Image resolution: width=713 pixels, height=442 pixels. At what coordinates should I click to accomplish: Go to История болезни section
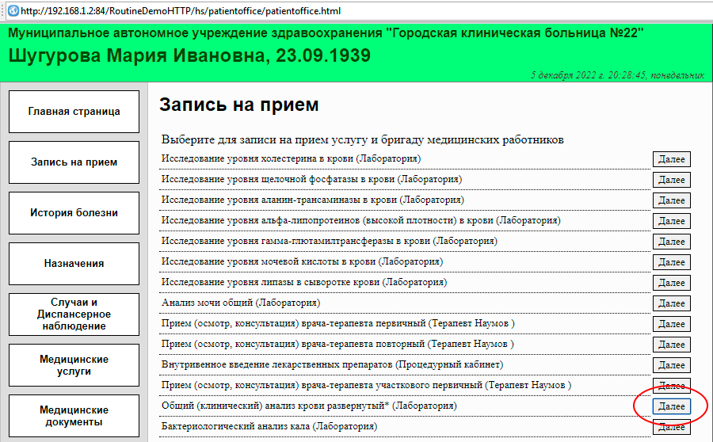click(74, 213)
